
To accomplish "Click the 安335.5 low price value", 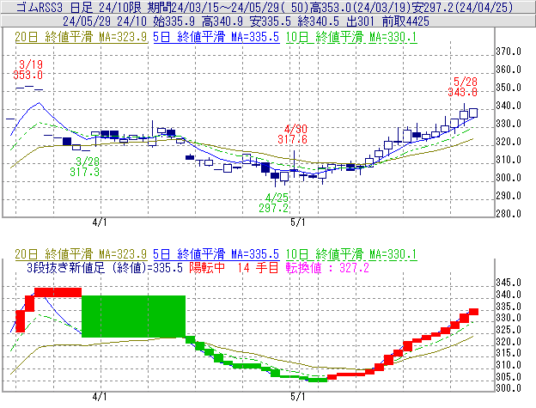I will [271, 21].
